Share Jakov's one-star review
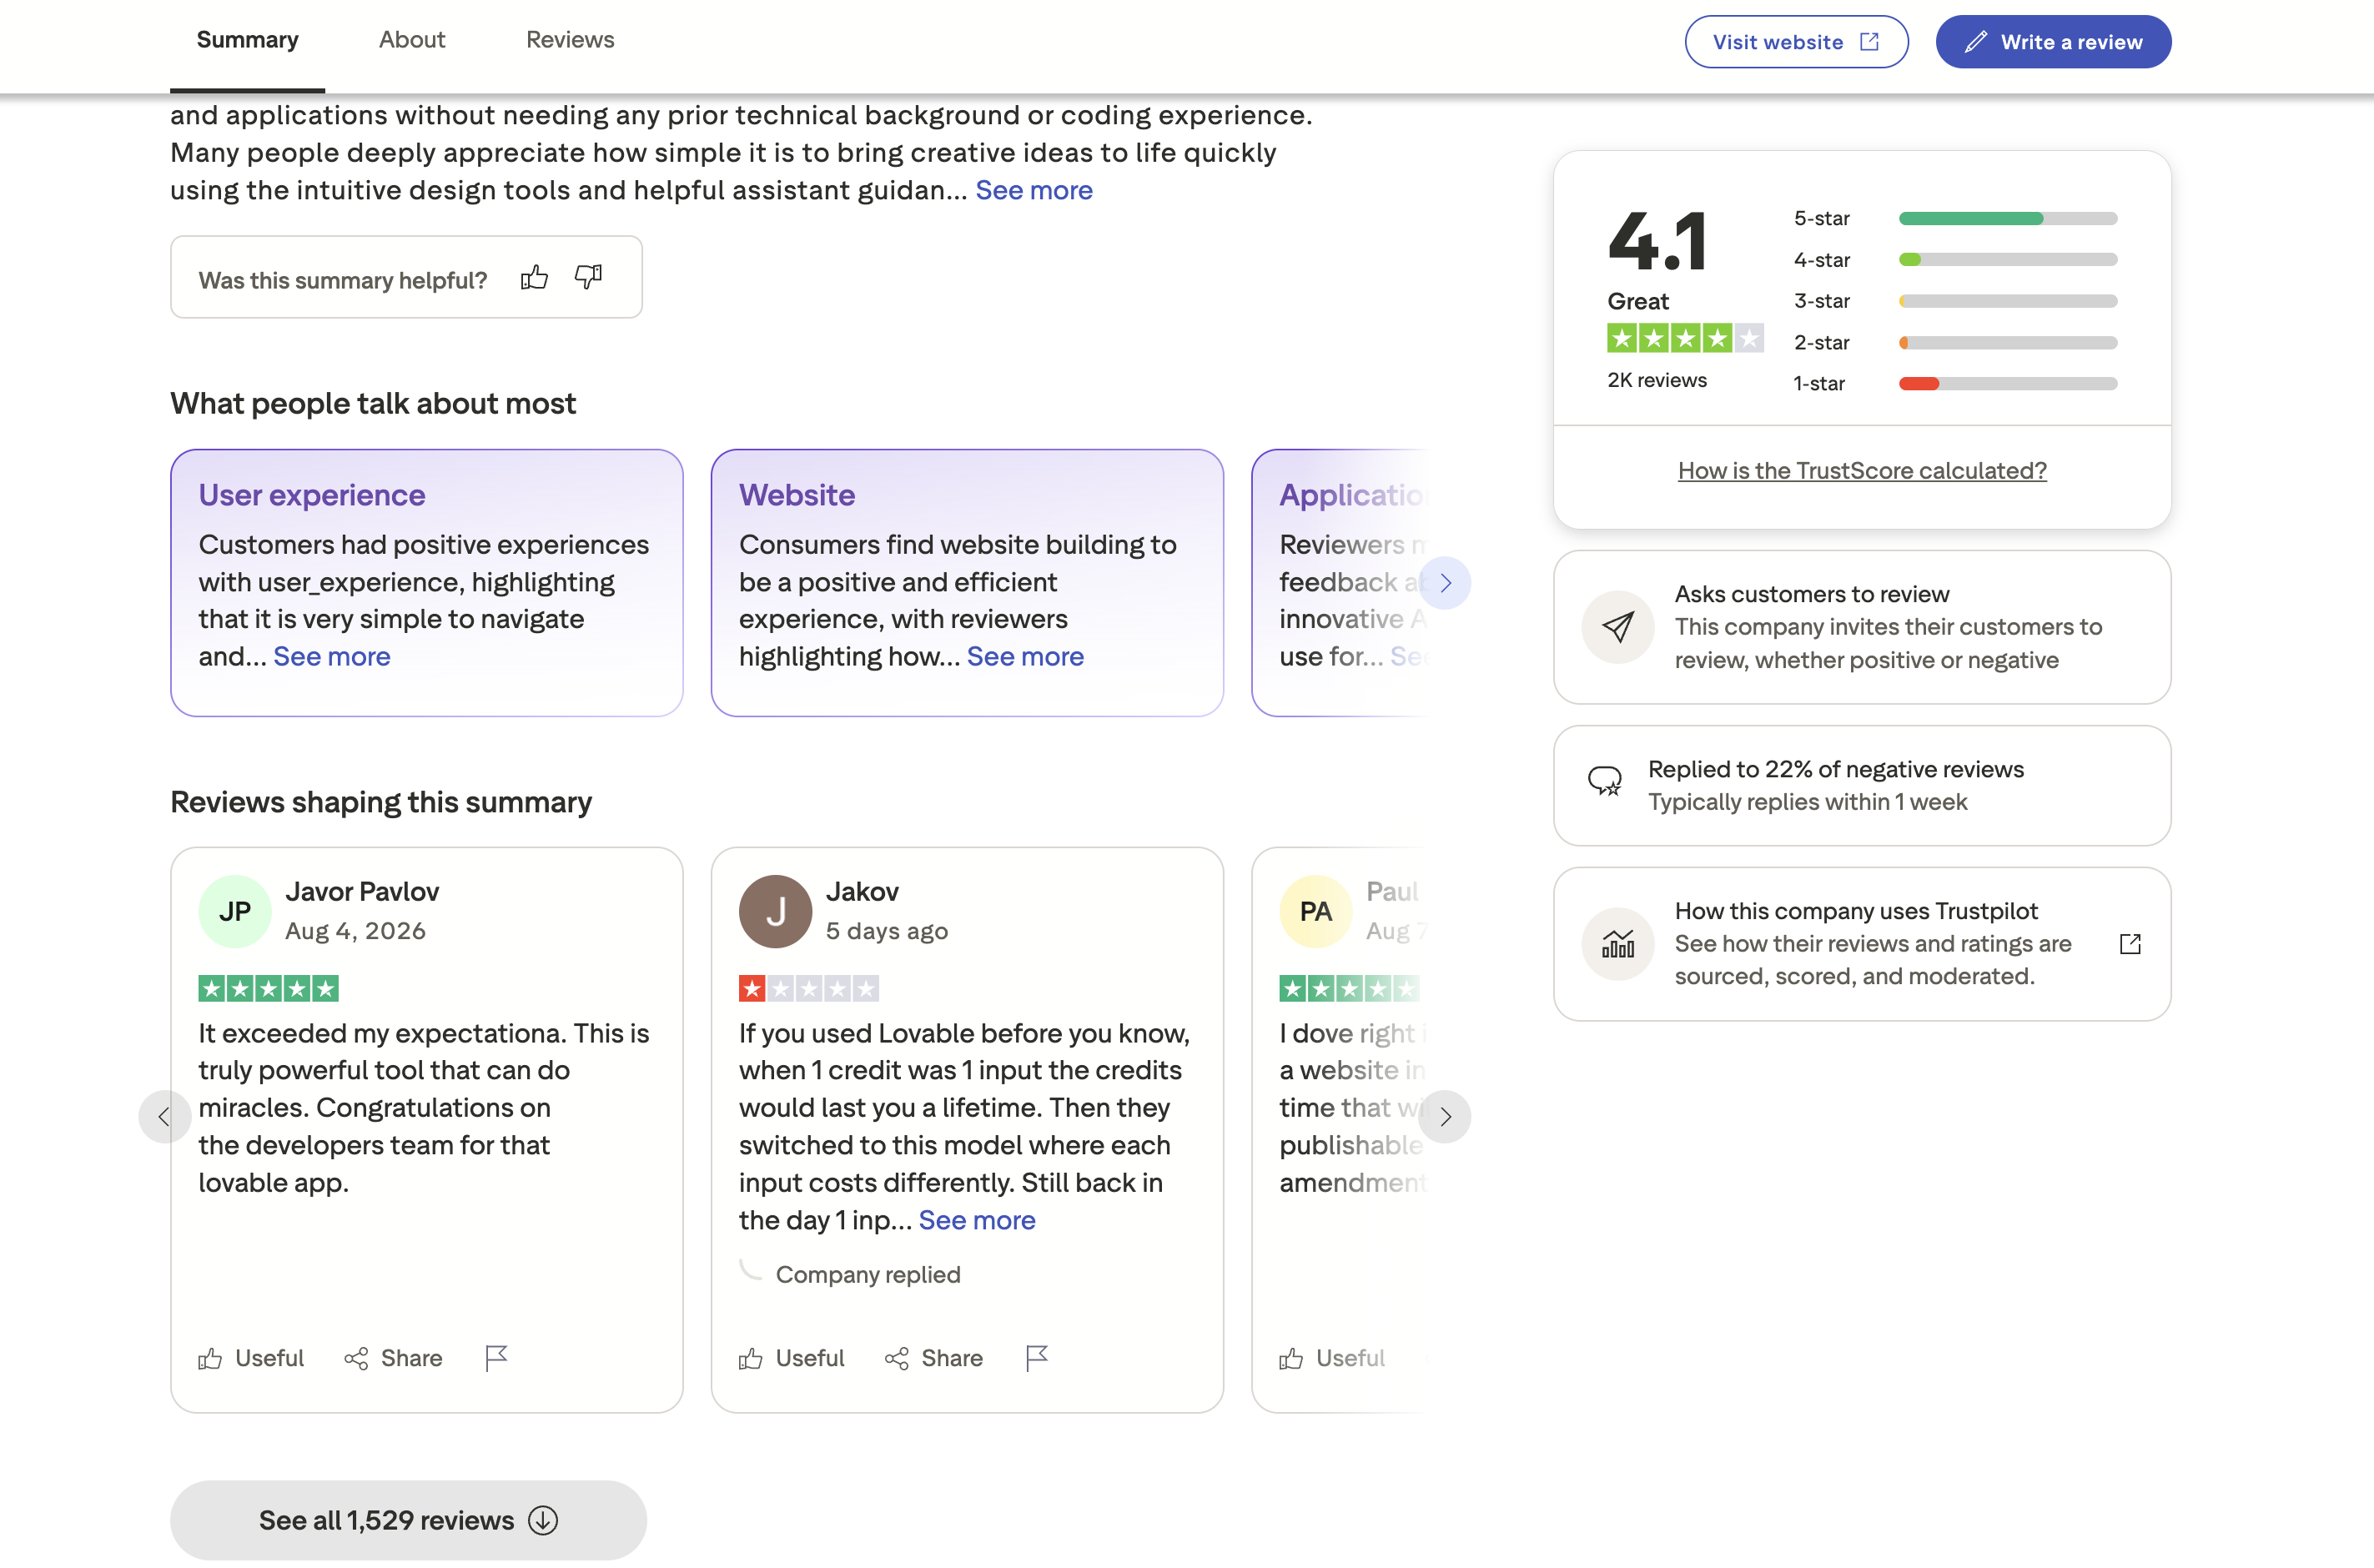The width and height of the screenshot is (2374, 1568). [x=934, y=1358]
